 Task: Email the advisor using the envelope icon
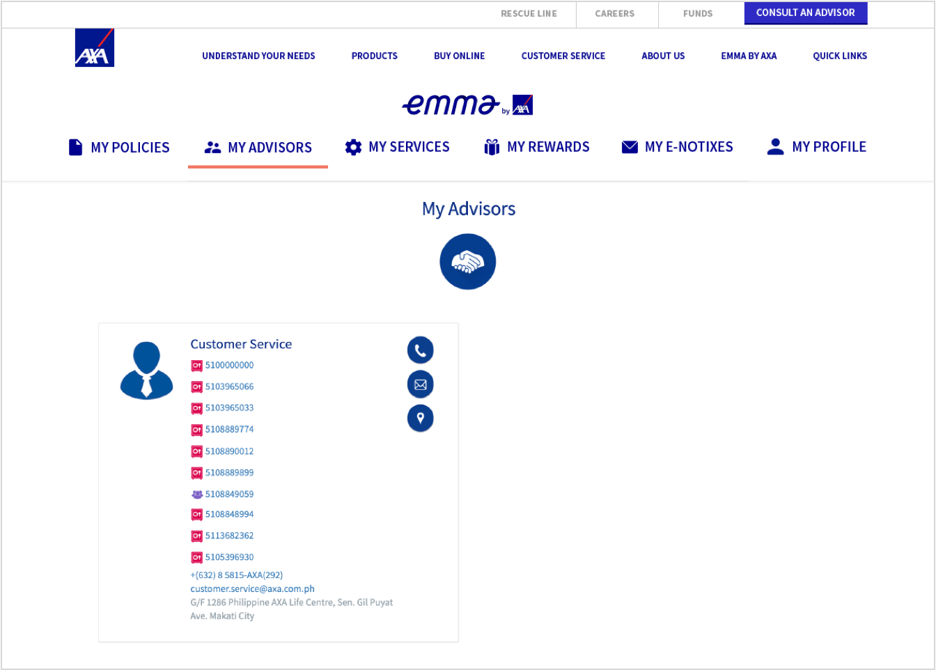[421, 384]
